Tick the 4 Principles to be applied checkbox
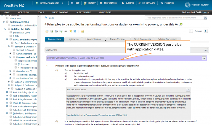The height and width of the screenshot is (126, 212). pos(16,67)
